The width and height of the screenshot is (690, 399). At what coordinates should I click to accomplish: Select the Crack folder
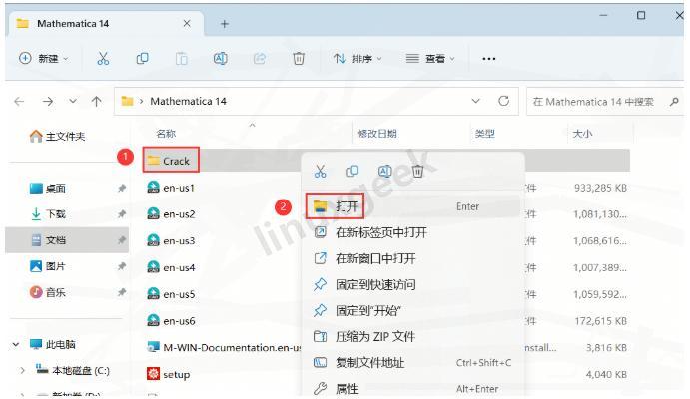coord(171,161)
